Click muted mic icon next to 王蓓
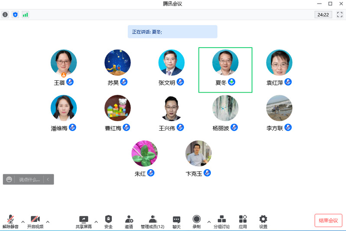This screenshot has width=346, height=231. 70,82
